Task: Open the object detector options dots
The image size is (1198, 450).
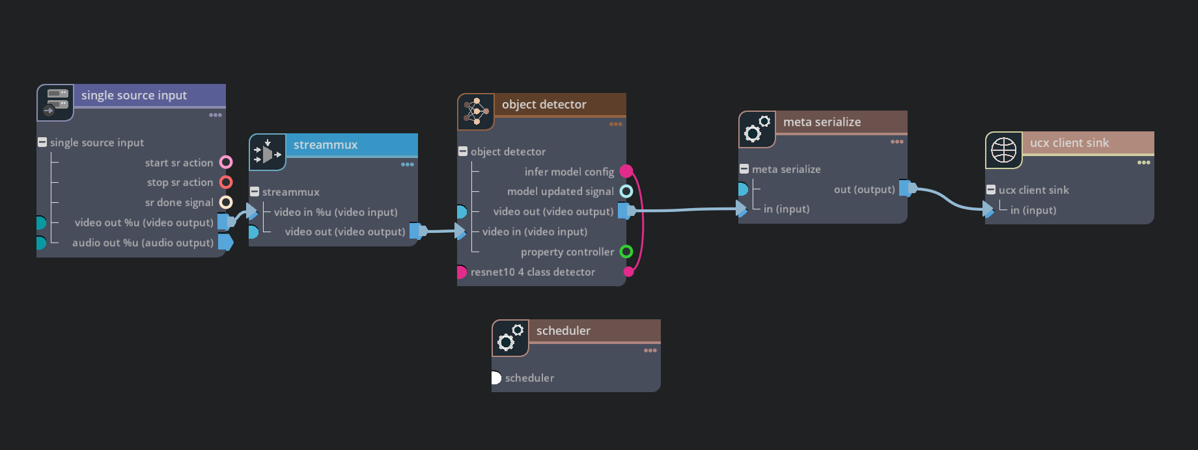Action: pyautogui.click(x=616, y=124)
